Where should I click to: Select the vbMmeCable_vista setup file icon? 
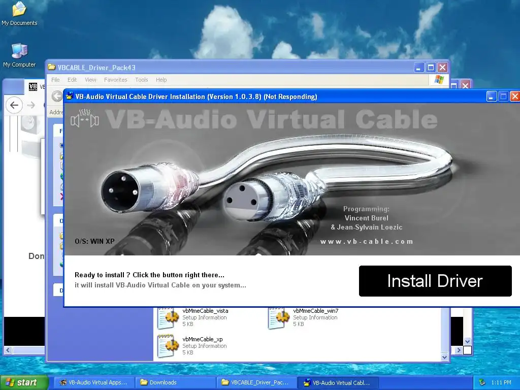[168, 318]
